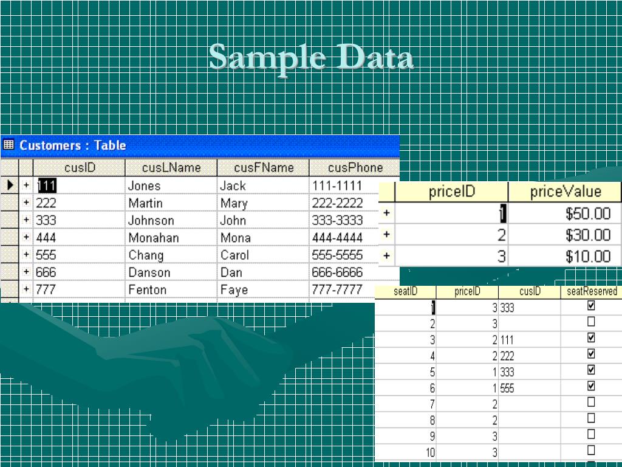
Task: Click last name cell Martin
Action: point(171,202)
